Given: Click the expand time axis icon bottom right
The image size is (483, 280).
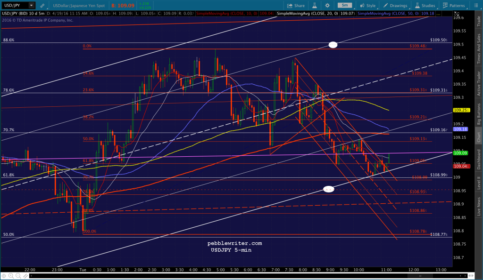Looking at the screenshot, I should point(472,276).
